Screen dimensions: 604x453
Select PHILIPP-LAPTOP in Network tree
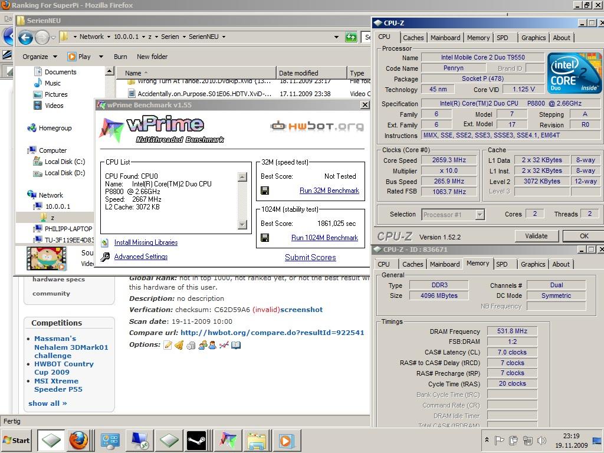pos(68,229)
